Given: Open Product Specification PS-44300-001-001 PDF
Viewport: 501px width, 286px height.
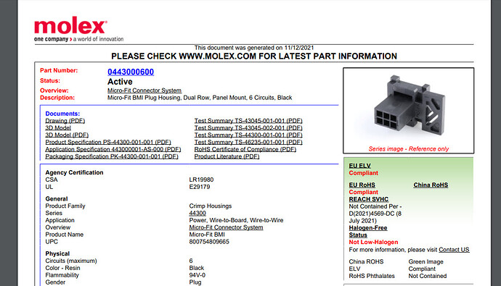Looking at the screenshot, I should pos(108,142).
